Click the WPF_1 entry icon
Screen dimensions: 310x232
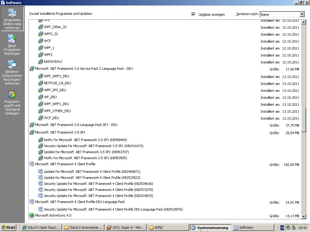coord(41,48)
